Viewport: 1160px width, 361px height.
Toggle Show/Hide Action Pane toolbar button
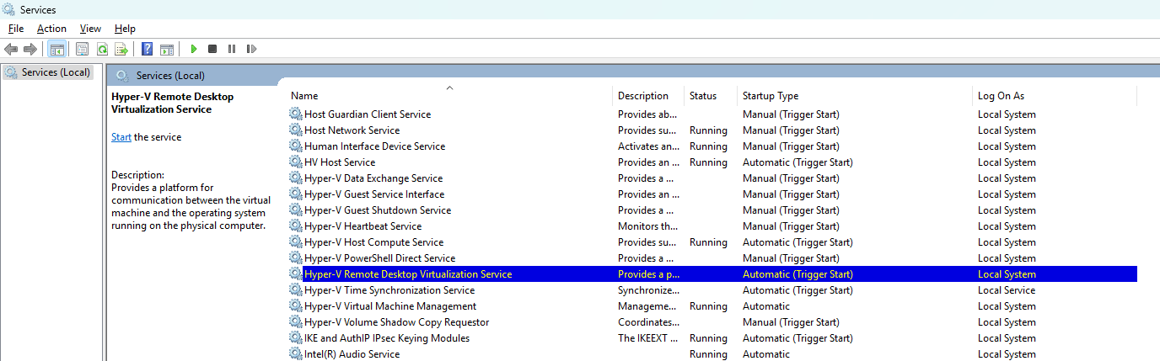click(x=167, y=49)
